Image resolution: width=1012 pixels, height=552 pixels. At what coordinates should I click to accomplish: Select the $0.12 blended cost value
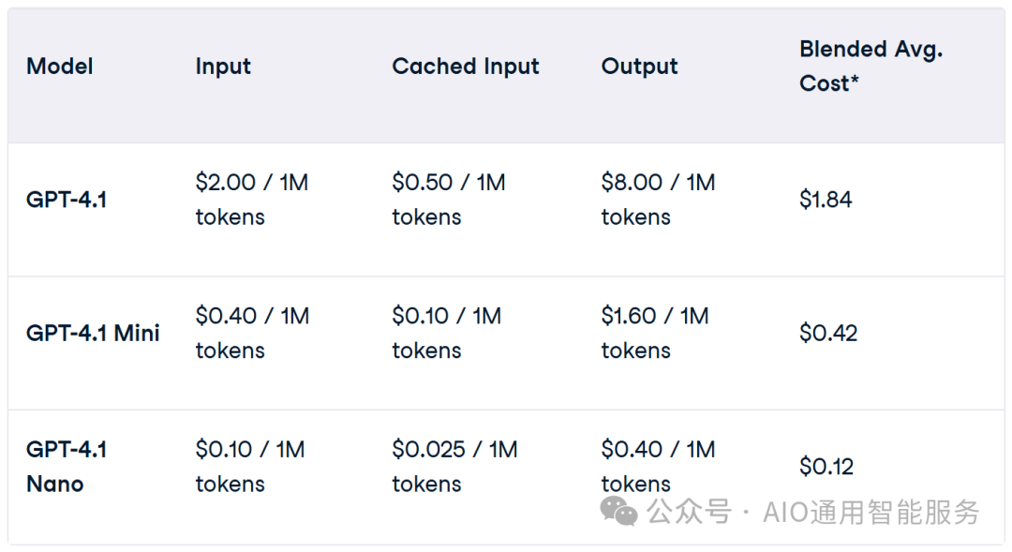(826, 467)
